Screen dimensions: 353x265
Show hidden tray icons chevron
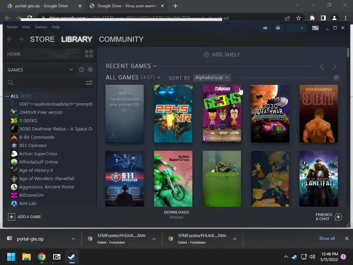286,257
